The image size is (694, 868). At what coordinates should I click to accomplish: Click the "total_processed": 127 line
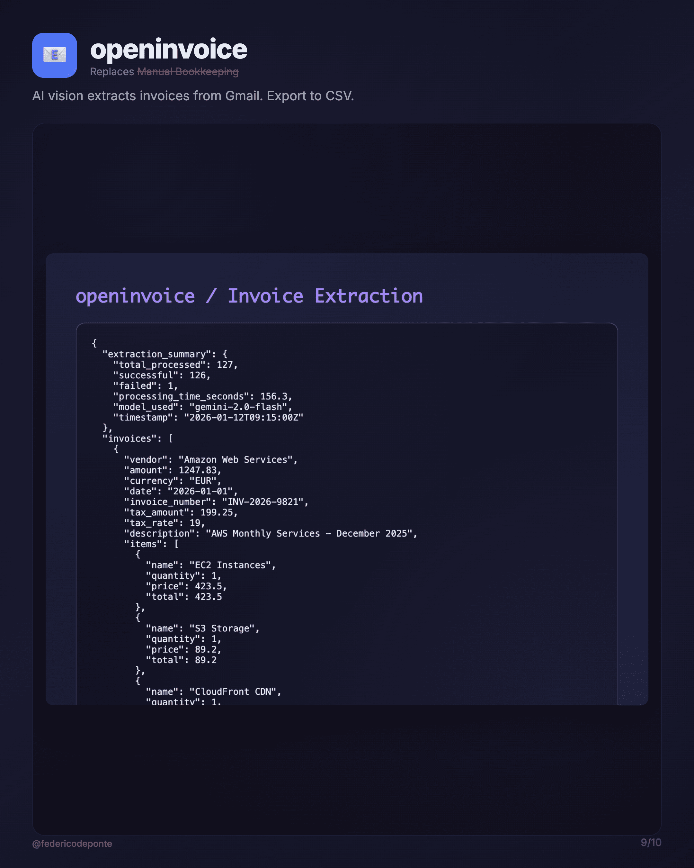tap(175, 364)
